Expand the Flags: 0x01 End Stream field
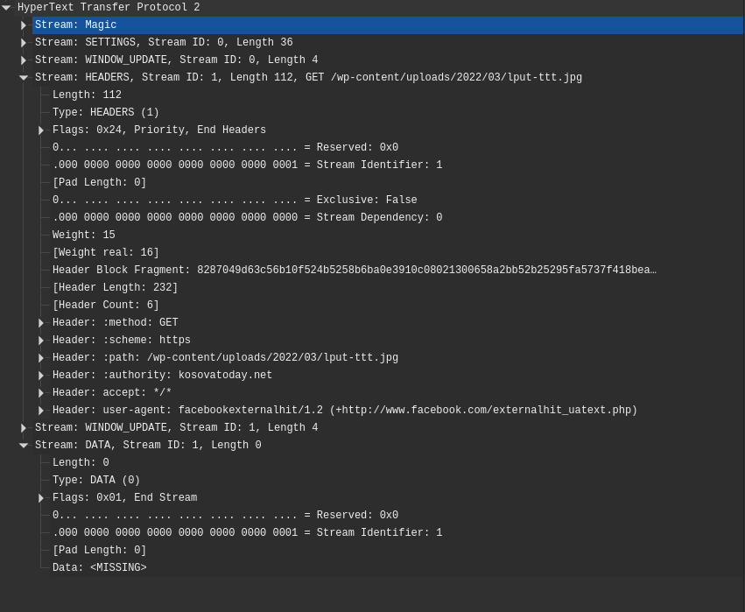This screenshot has height=612, width=745. coord(41,497)
